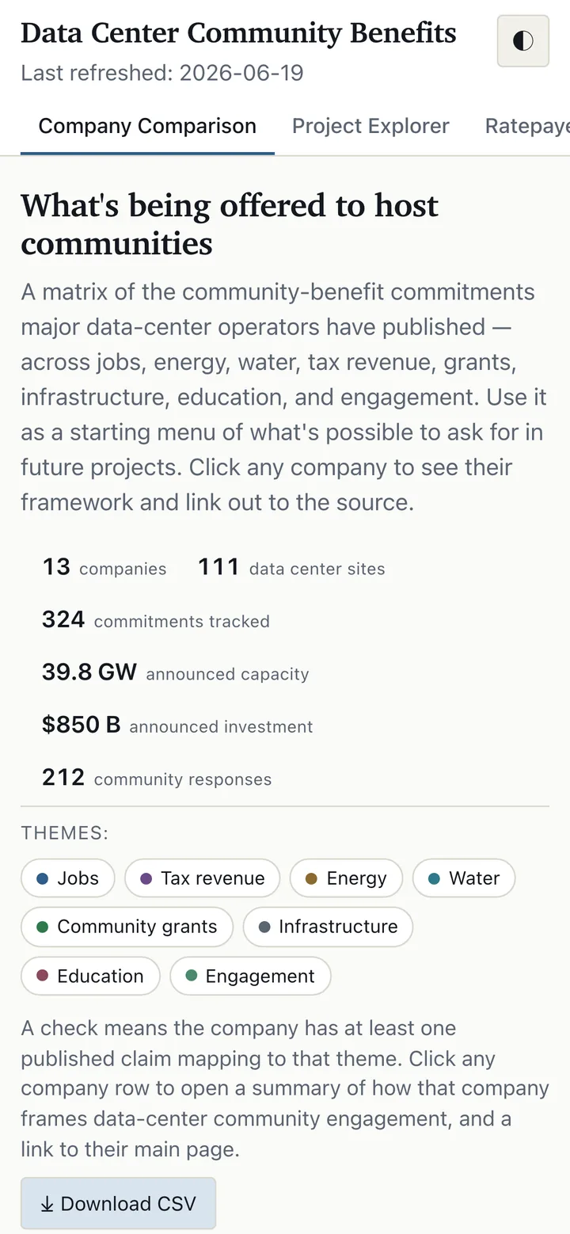The image size is (570, 1234).
Task: Toggle the Community grants theme chip
Action: click(127, 927)
